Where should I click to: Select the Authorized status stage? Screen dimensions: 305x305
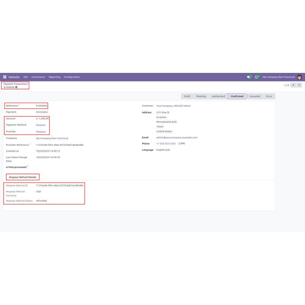coord(218,96)
